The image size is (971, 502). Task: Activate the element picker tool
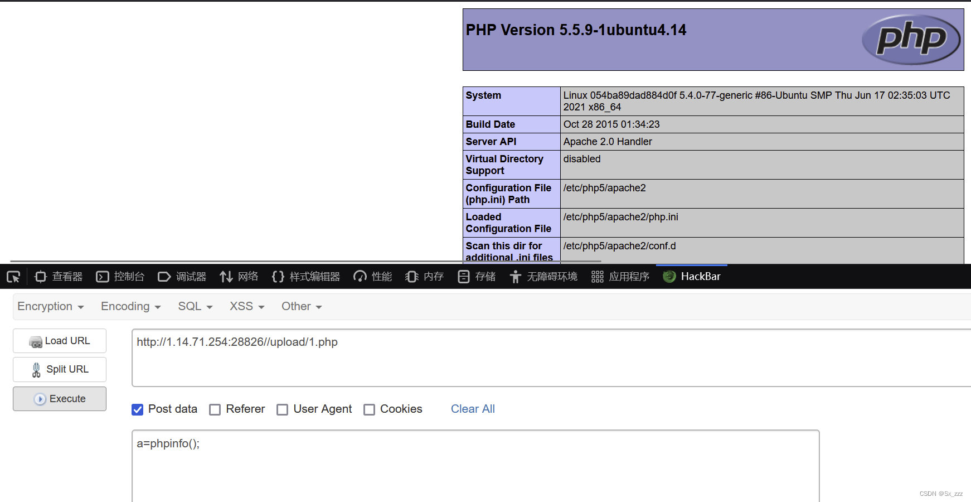pos(13,276)
